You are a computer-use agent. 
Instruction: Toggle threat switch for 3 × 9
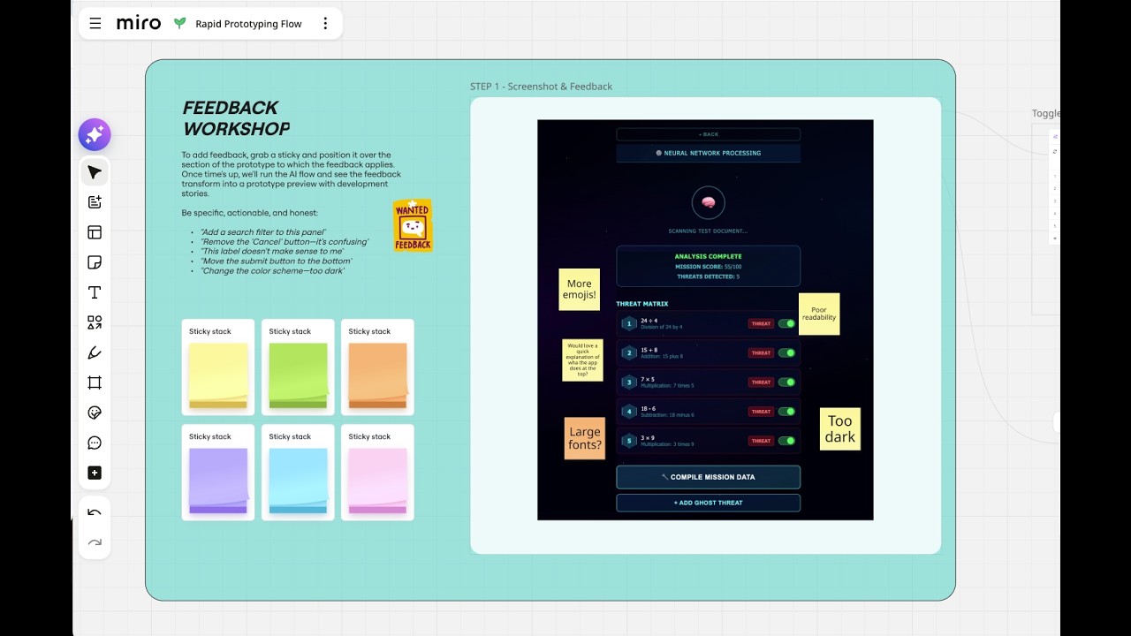coord(786,441)
